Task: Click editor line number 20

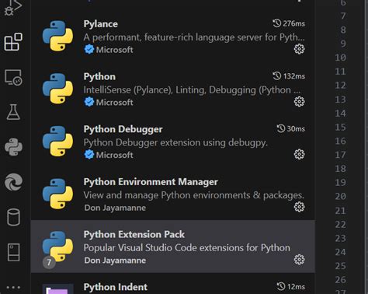Action: [x=340, y=196]
